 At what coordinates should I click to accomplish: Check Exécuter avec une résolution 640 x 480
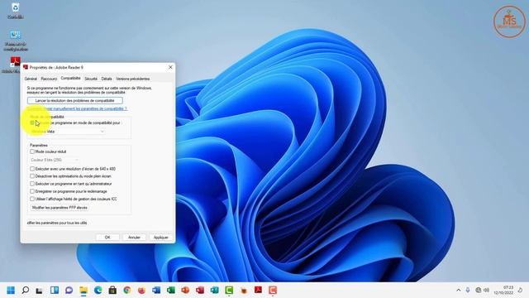tap(32, 169)
